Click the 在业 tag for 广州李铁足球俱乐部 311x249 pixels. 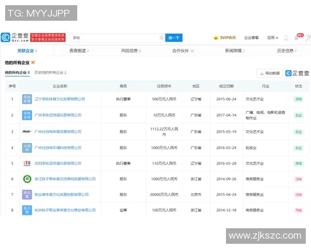point(299,115)
